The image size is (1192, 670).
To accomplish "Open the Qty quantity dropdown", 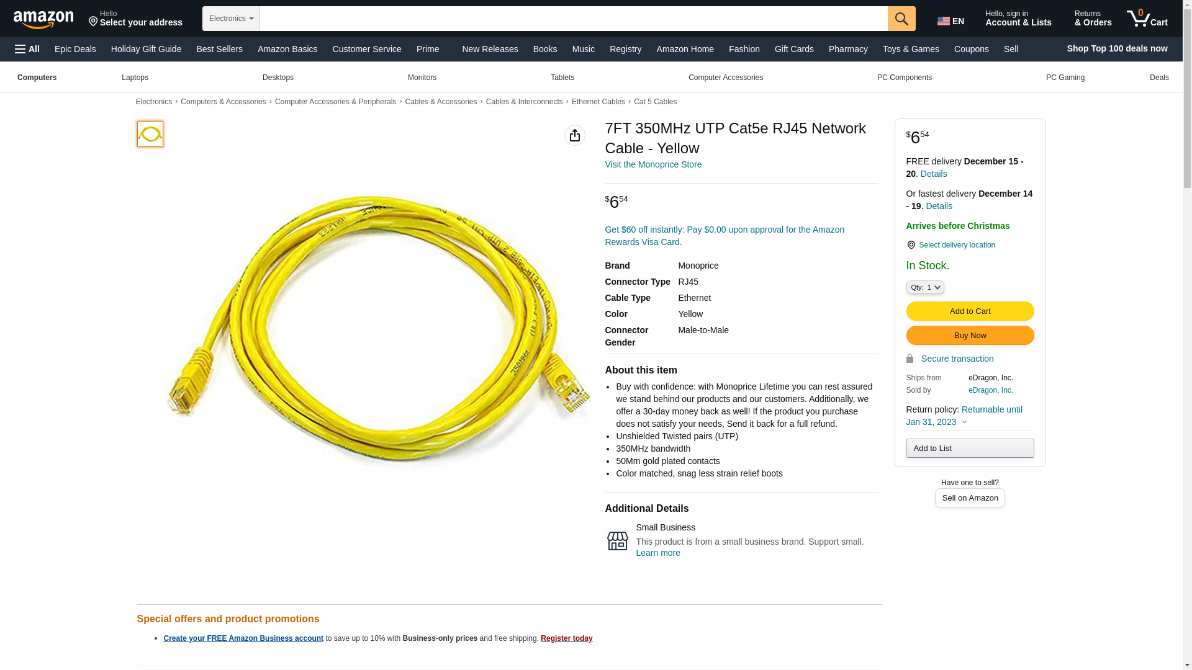I will click(925, 287).
